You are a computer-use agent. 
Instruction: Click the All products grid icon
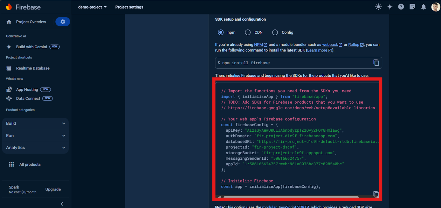point(11,164)
